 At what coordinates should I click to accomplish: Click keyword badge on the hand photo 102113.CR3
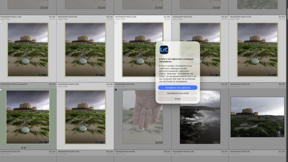pos(157,143)
